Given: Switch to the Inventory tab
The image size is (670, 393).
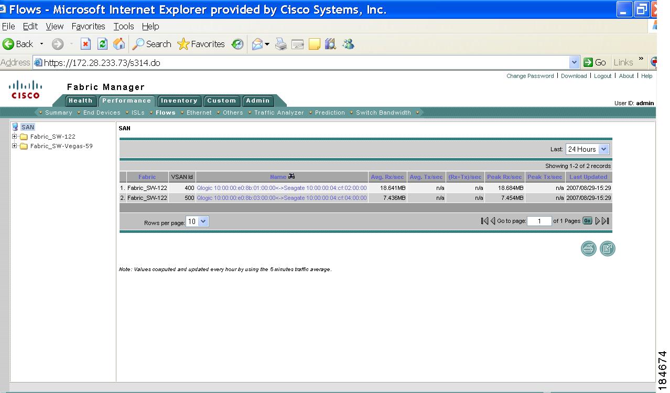Looking at the screenshot, I should coord(179,100).
